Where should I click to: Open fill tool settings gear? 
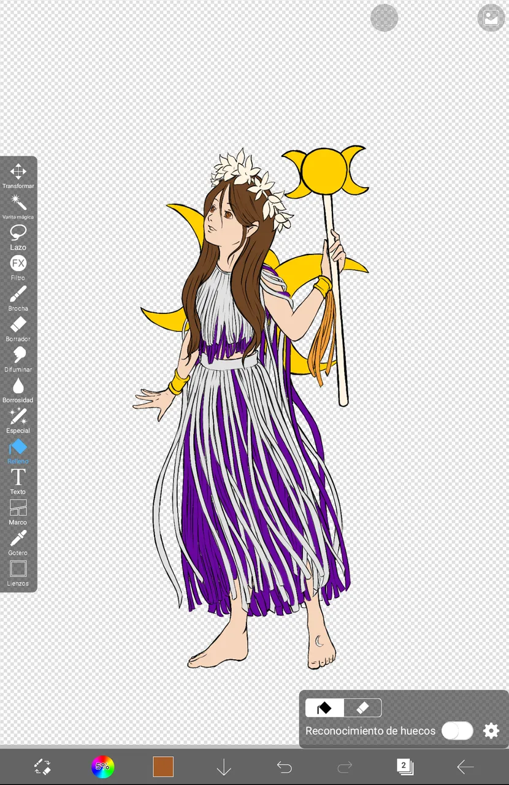click(x=491, y=731)
